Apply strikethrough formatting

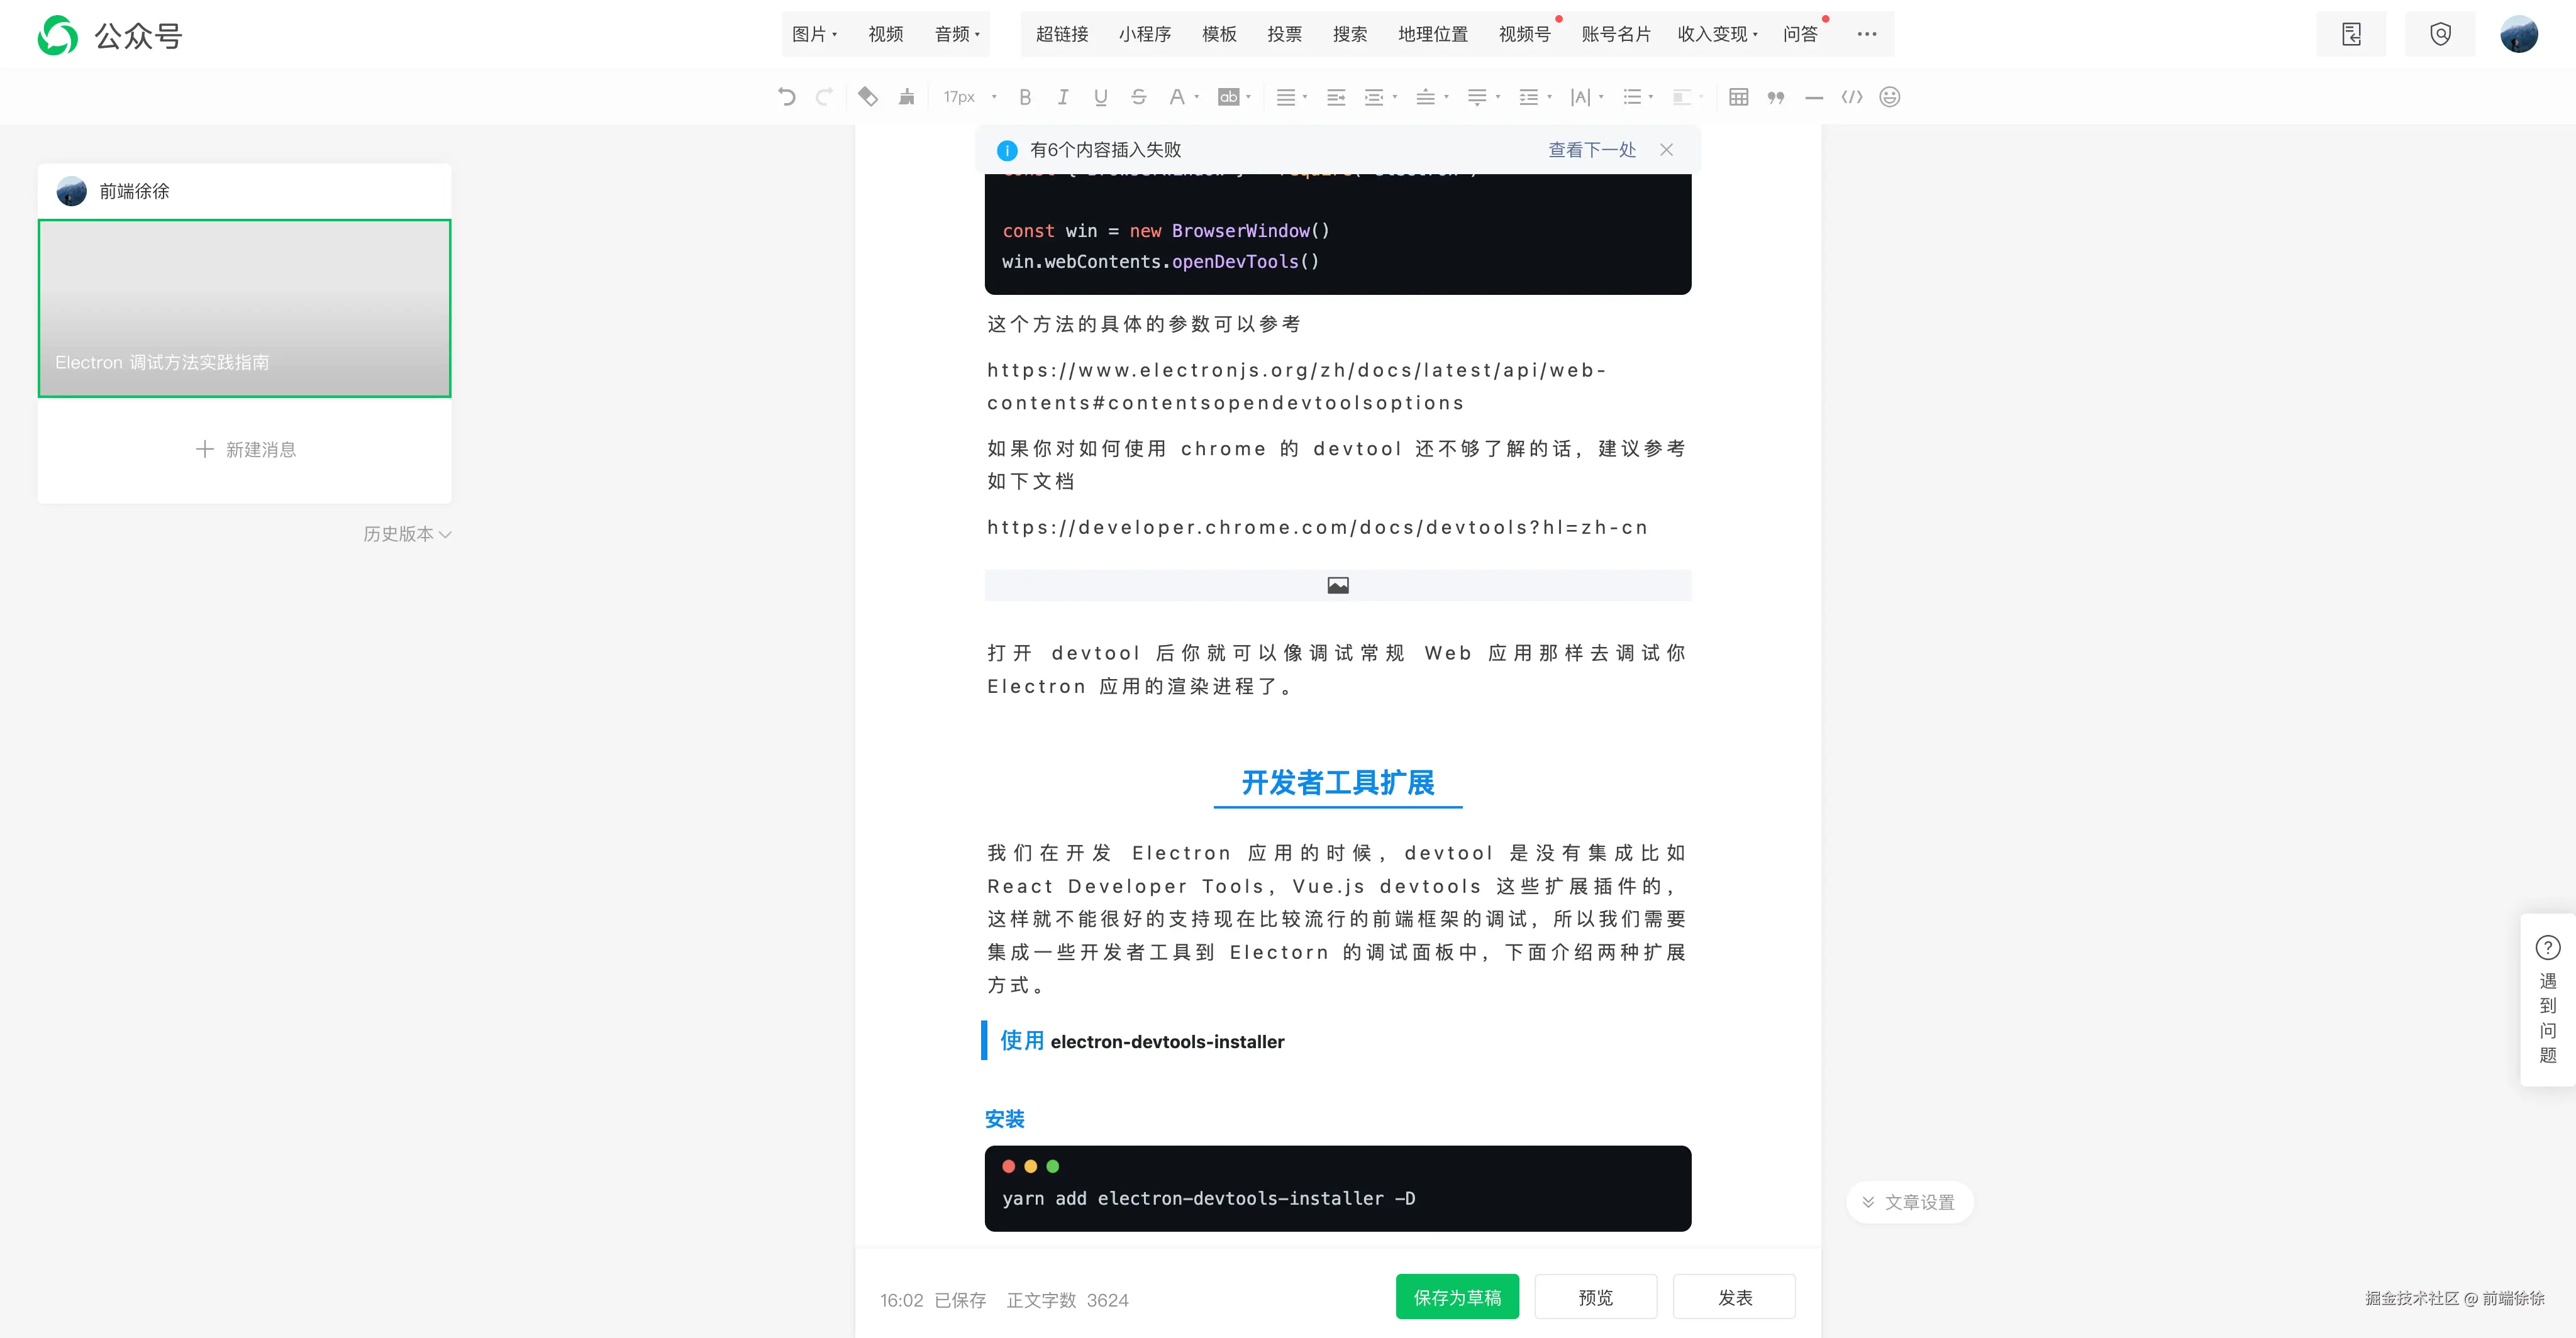1138,97
